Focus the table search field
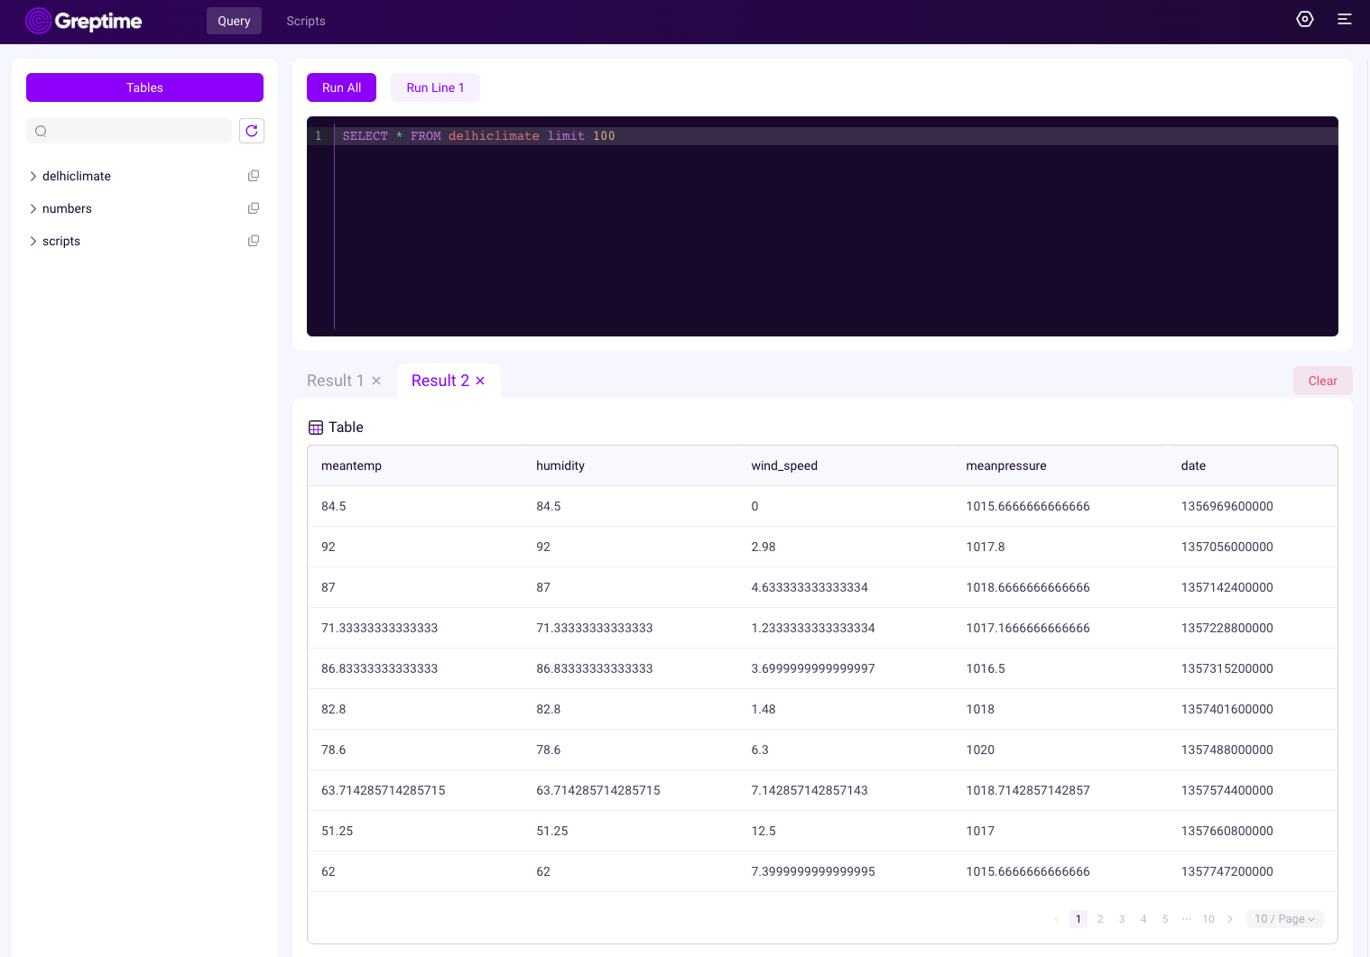The image size is (1370, 957). (x=135, y=131)
